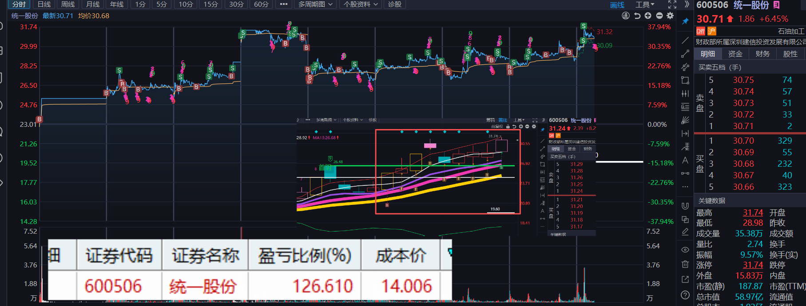
Task: Expand the 个股资料 dropdown
Action: pyautogui.click(x=361, y=4)
